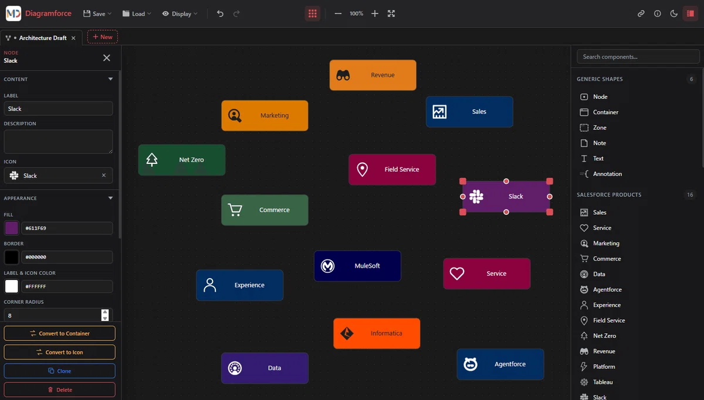Open the white Label & Icon color swatch
Screen dimensions: 704x400
(12, 286)
